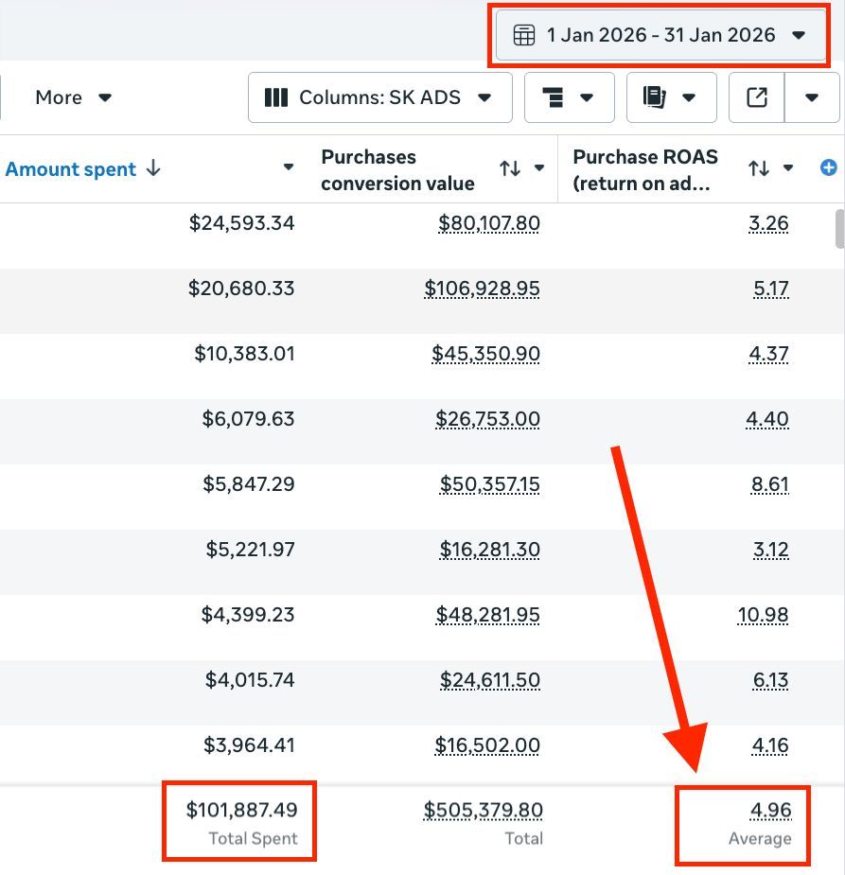Click ROAS value 8.61
845x875 pixels.
pos(770,484)
